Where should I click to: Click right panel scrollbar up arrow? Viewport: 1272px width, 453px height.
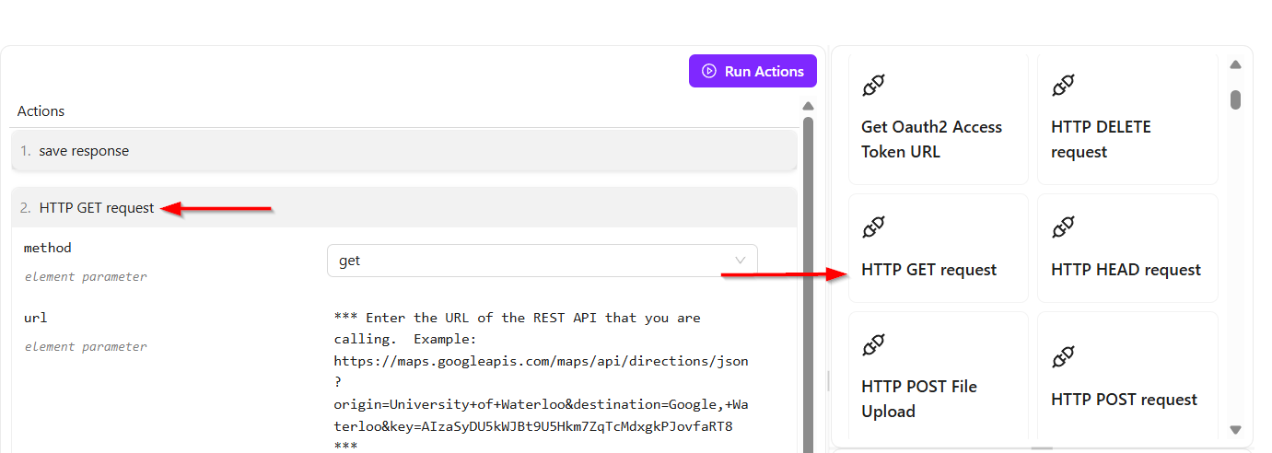(x=1235, y=64)
